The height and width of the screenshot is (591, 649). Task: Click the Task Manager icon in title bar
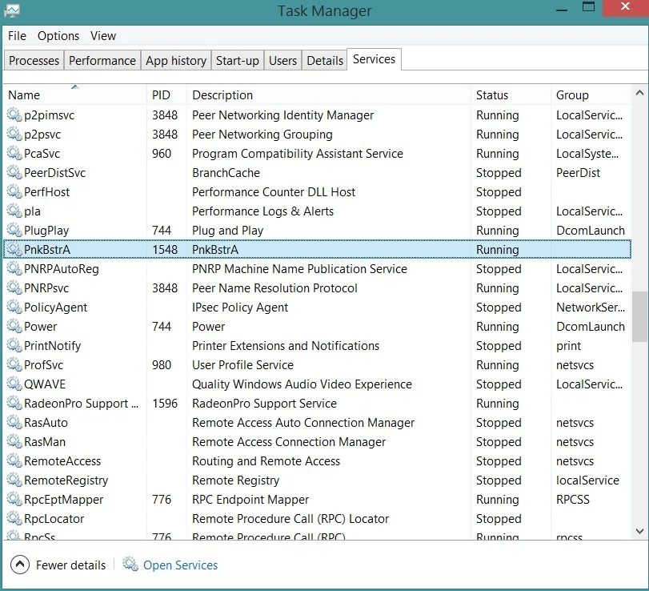click(11, 10)
